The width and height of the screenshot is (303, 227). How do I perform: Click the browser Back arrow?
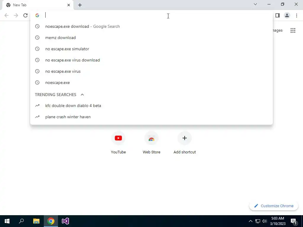pos(7,15)
